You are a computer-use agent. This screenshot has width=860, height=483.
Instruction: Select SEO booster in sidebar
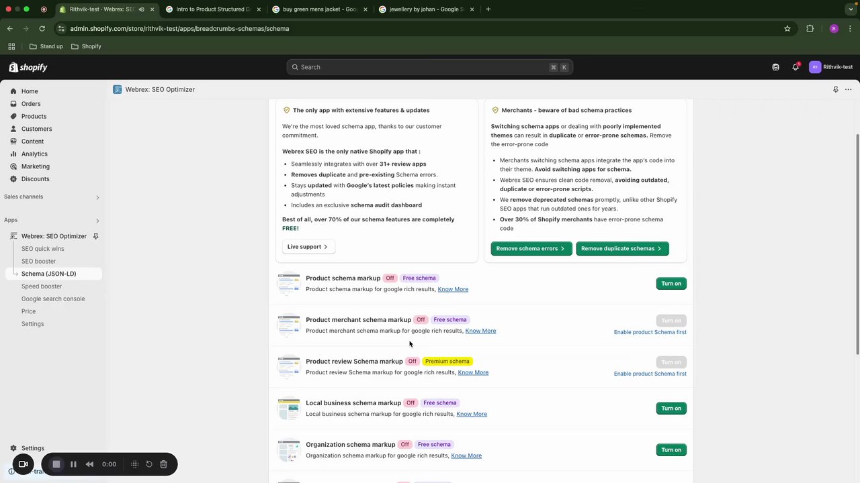point(39,262)
